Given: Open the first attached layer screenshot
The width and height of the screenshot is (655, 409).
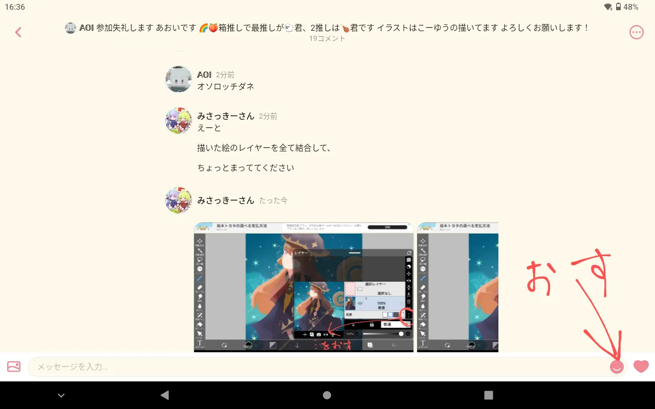Looking at the screenshot, I should click(303, 287).
